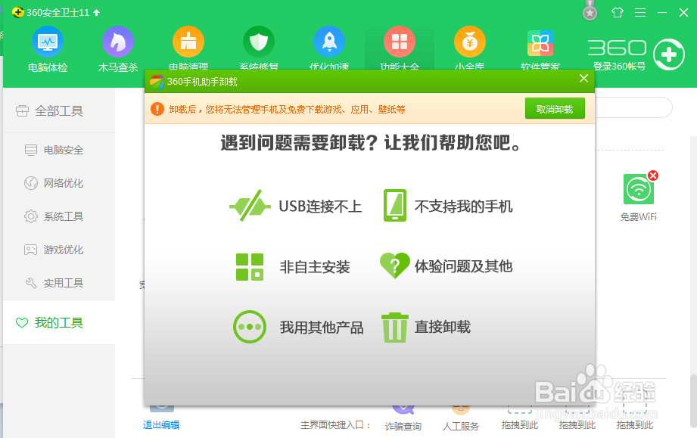Click the orange warning icon in the banner

tap(157, 109)
